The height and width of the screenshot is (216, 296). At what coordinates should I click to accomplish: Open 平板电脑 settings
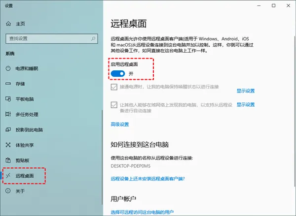pyautogui.click(x=25, y=99)
